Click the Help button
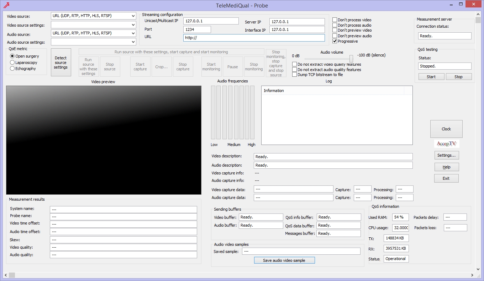The height and width of the screenshot is (281, 484). click(446, 167)
